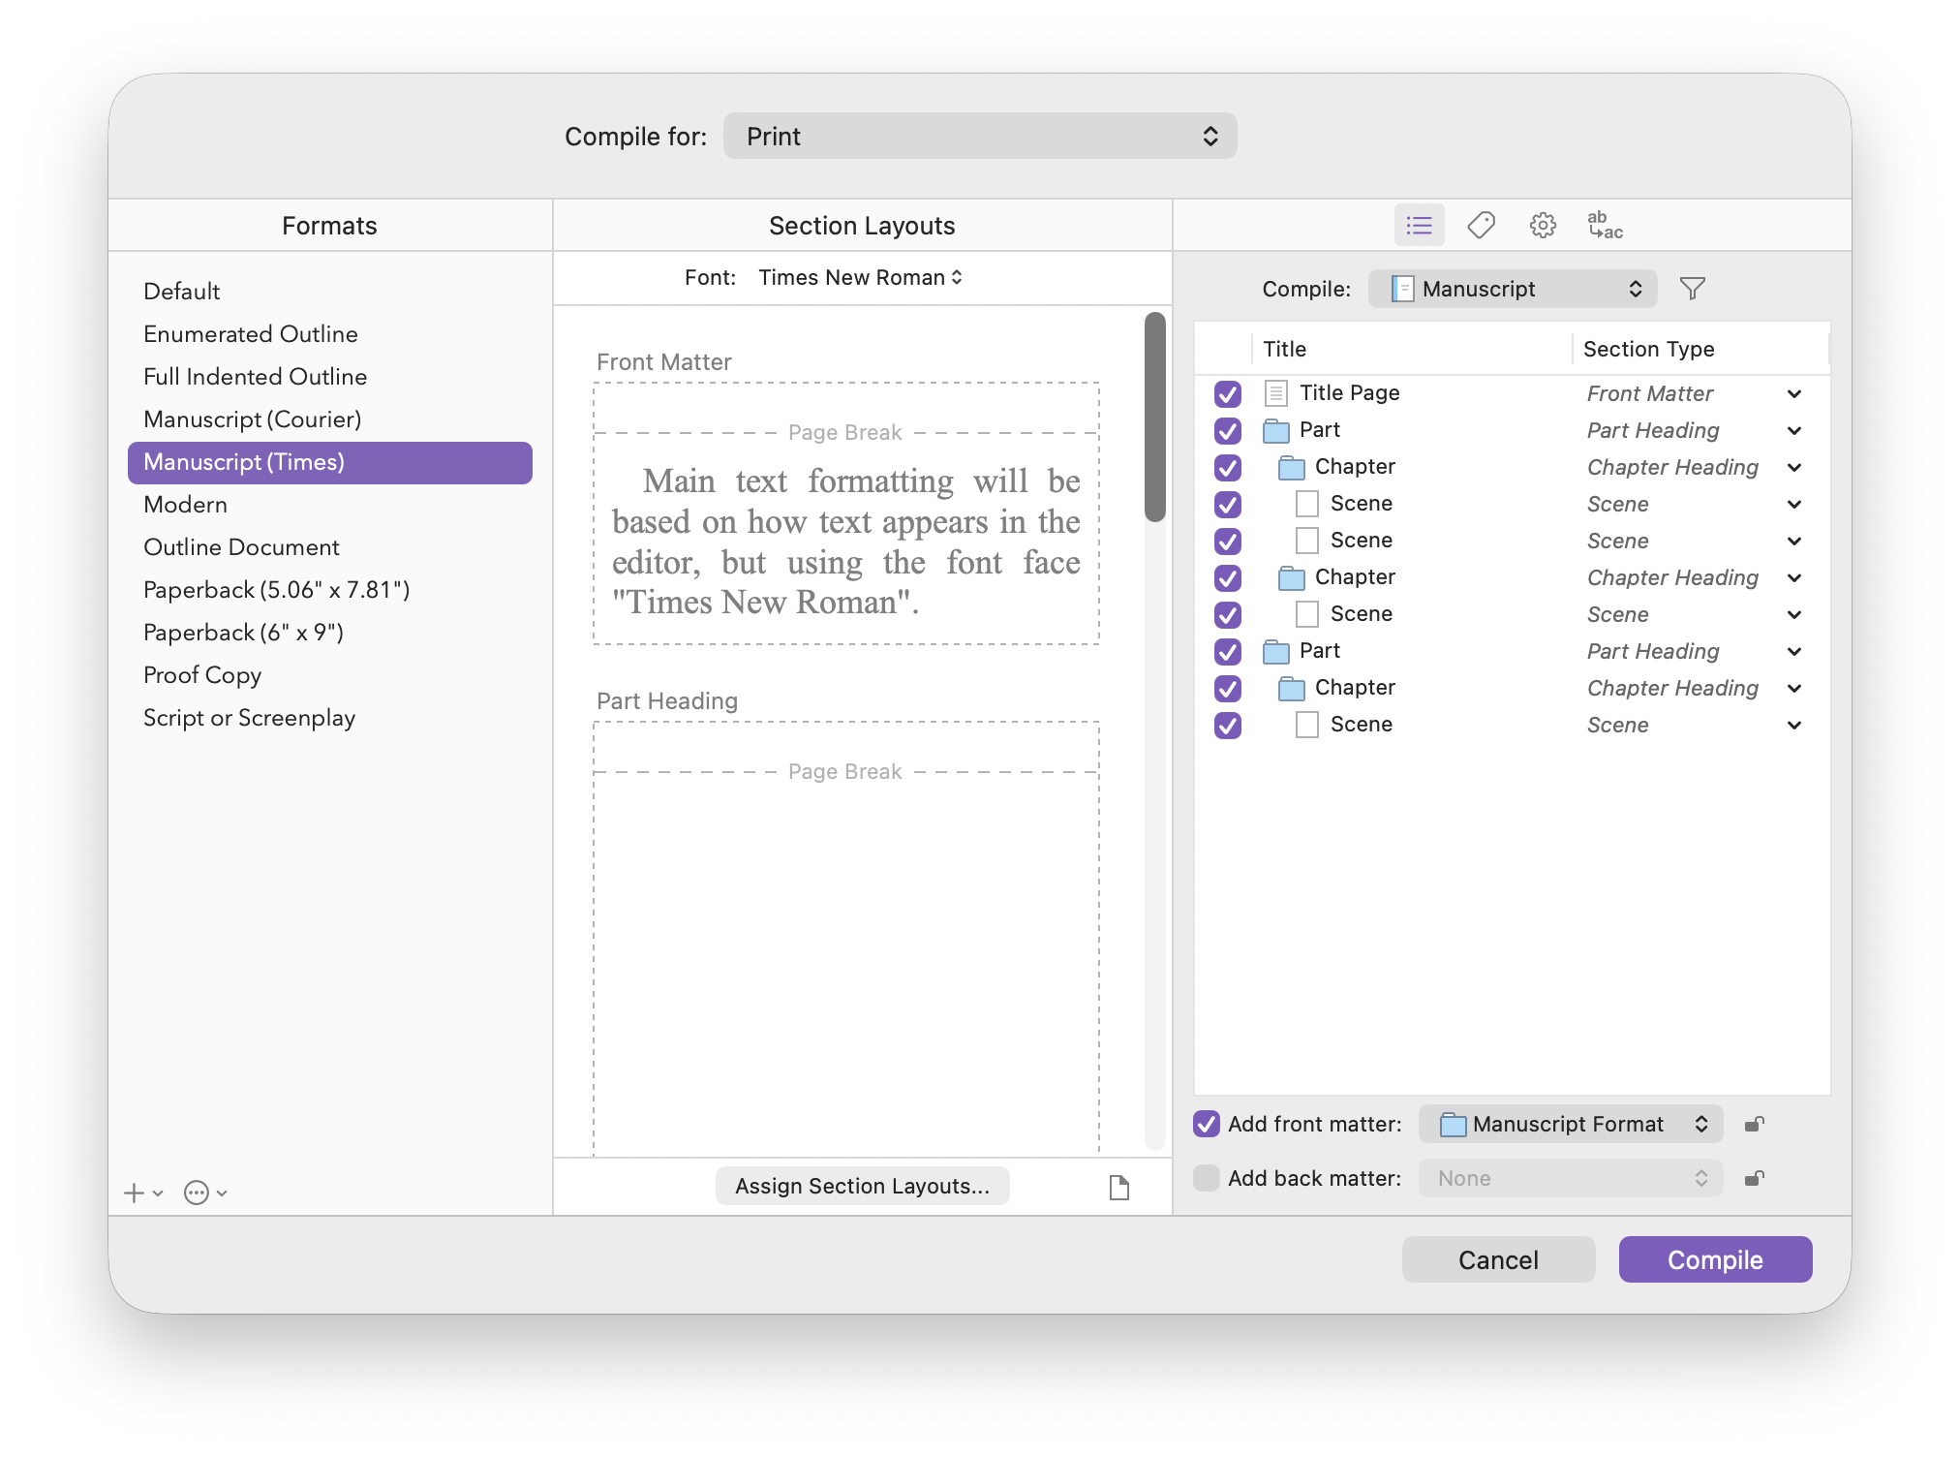Image resolution: width=1960 pixels, height=1457 pixels.
Task: Select the Proof Copy format
Action: click(202, 675)
